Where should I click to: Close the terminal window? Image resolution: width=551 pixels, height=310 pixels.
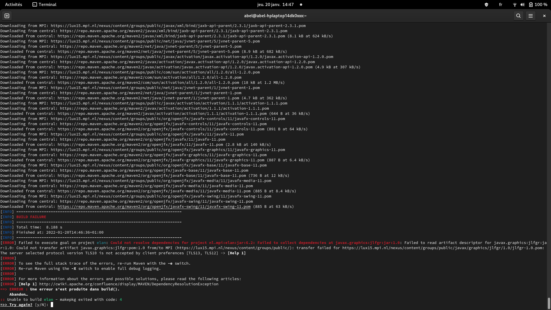(544, 16)
